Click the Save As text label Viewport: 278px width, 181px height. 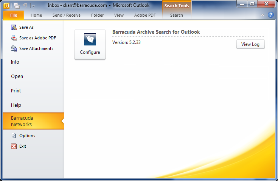[x=26, y=27]
